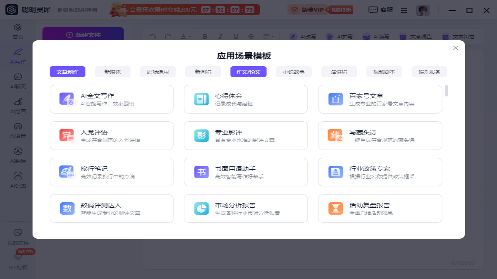497x279 pixels.
Task: Open the 职场通用 category tab
Action: 158,72
